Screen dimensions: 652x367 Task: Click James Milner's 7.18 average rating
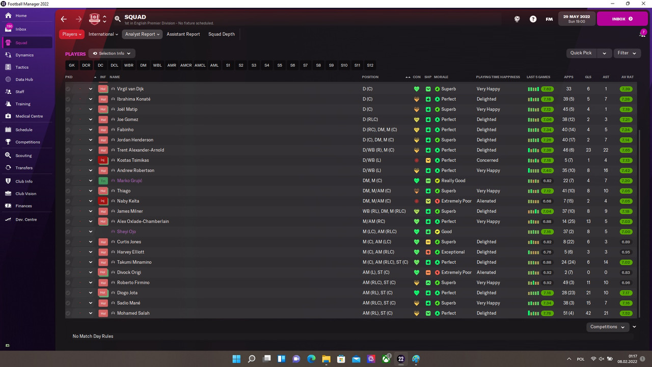pyautogui.click(x=626, y=211)
